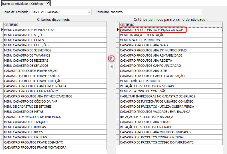Click CRITÉRIO header of defined criteria
The height and width of the screenshot is (154, 227).
tap(170, 25)
